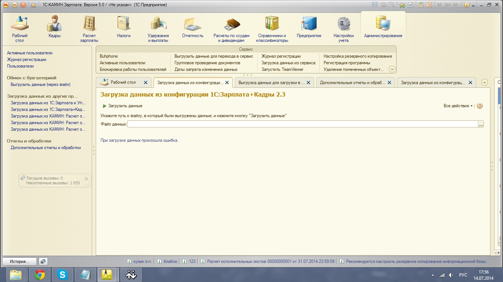Open Buhphone from the Сервис menu

pyautogui.click(x=109, y=56)
